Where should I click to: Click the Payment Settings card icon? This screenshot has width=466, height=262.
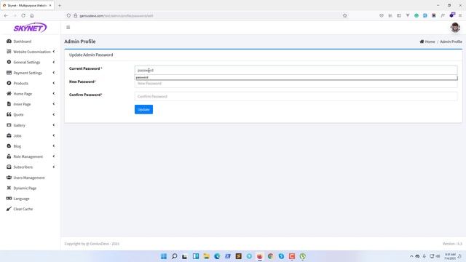tap(9, 73)
